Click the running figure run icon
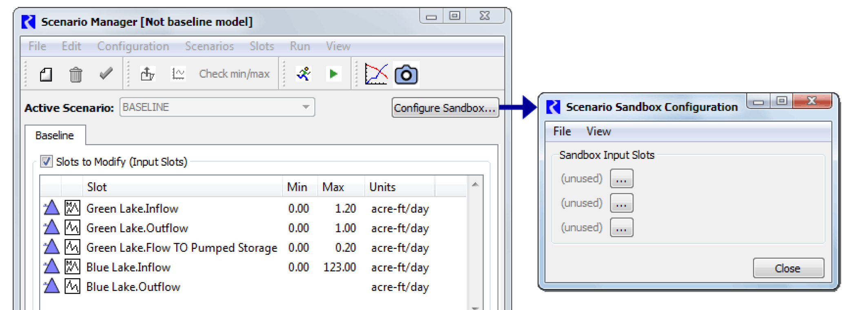Image resolution: width=853 pixels, height=310 pixels. pos(304,74)
